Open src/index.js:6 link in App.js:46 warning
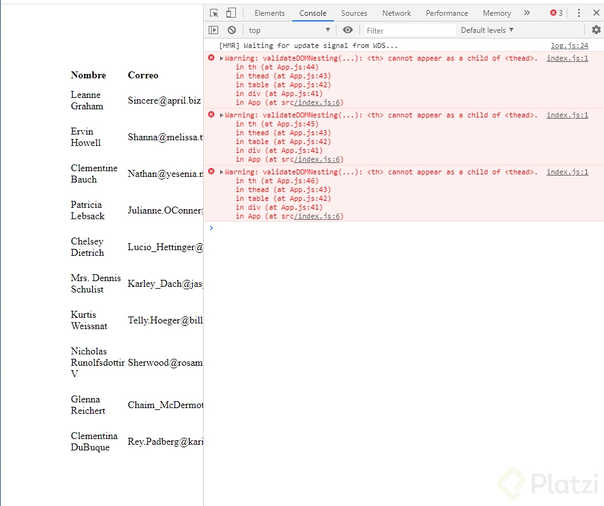Image resolution: width=604 pixels, height=506 pixels. click(317, 216)
